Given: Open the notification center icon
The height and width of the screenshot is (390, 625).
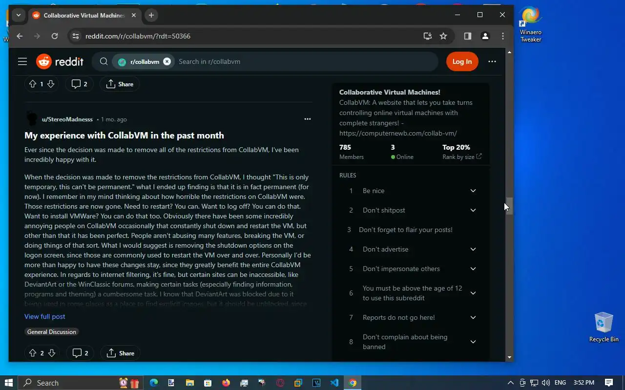Looking at the screenshot, I should 609,383.
